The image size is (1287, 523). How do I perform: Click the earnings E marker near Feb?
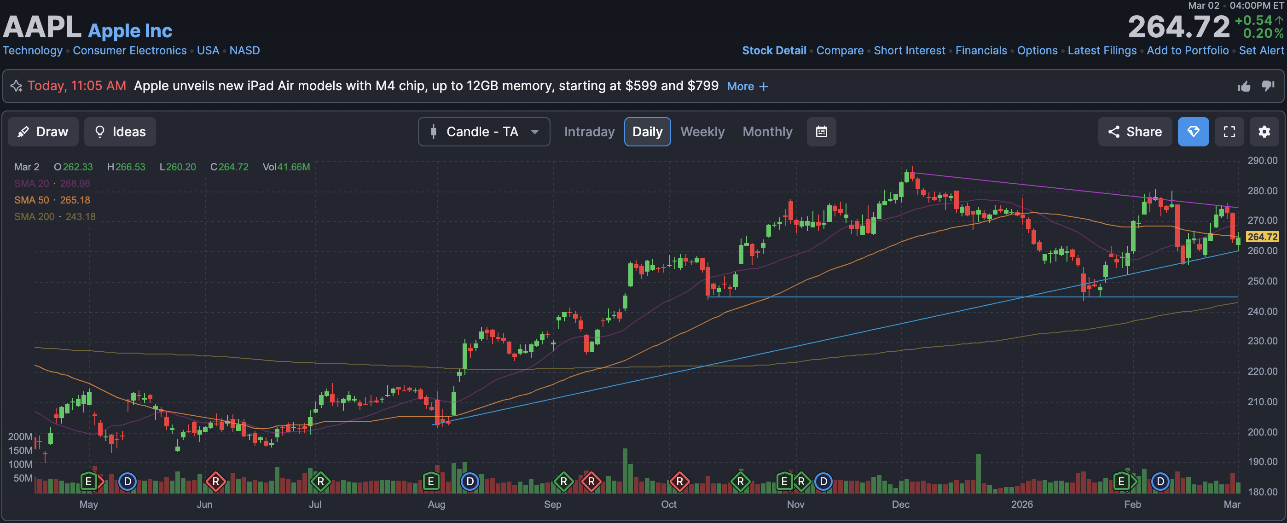1121,482
